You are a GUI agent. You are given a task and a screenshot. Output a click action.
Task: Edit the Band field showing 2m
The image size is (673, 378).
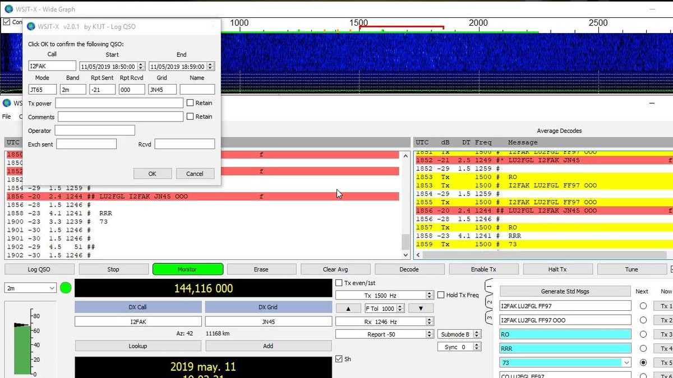click(x=73, y=89)
